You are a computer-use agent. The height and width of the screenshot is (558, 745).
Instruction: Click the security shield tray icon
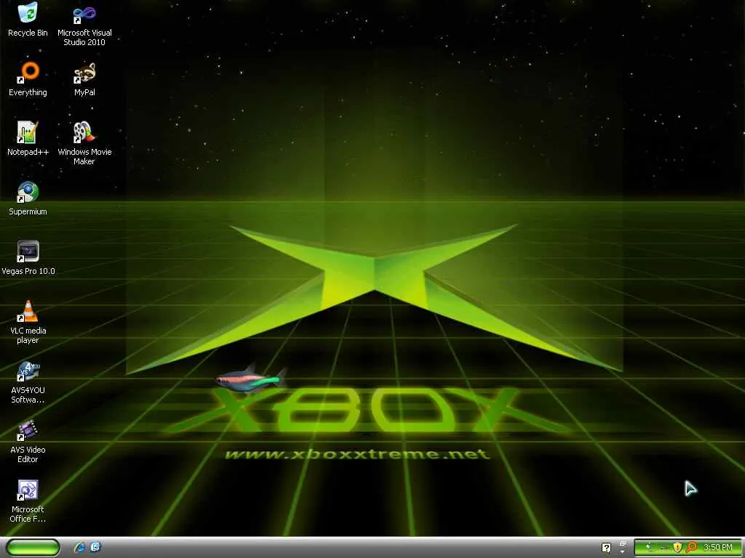(x=677, y=547)
